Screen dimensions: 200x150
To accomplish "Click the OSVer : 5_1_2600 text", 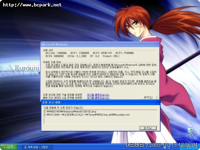I will 77,56.
